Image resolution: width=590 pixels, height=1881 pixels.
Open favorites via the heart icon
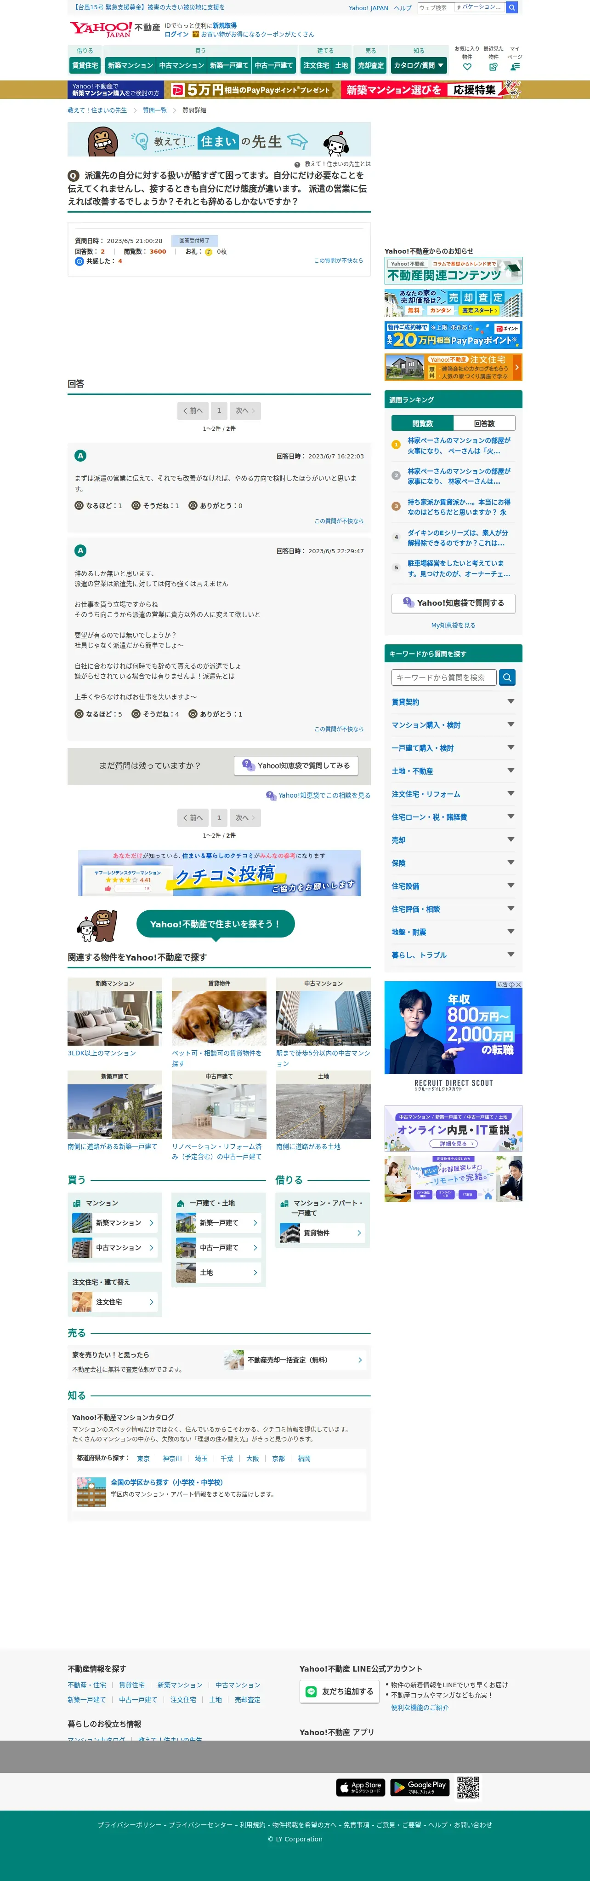coord(467,66)
